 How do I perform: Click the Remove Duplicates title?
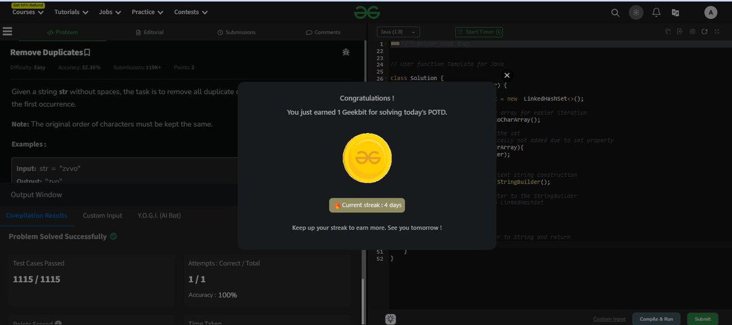point(46,53)
